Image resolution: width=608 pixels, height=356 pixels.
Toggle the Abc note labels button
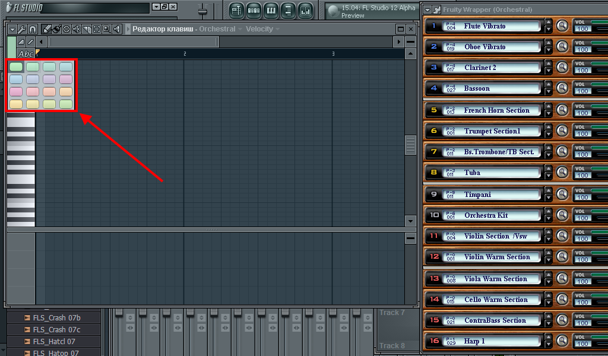pyautogui.click(x=26, y=54)
